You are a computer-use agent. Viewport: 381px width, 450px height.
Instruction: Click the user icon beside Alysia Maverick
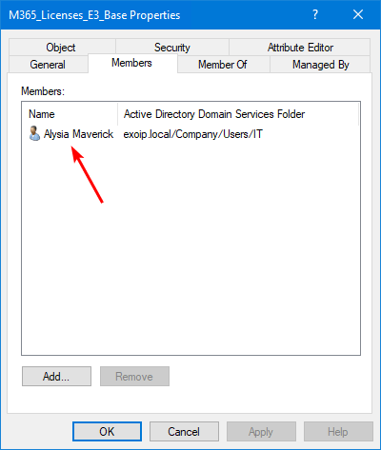(34, 133)
